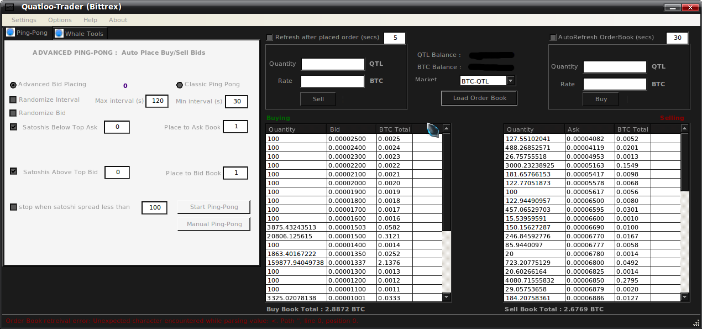702x329 pixels.
Task: Check the AutoRefresh OrderBook option
Action: click(553, 38)
